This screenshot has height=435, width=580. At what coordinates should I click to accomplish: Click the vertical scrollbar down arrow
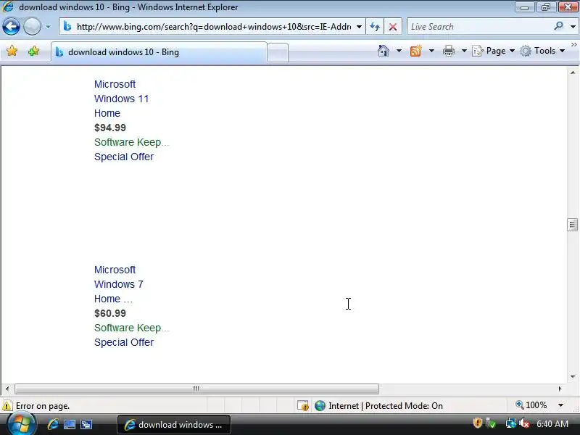tap(573, 376)
